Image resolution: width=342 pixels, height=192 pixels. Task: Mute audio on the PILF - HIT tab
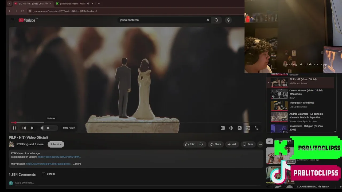click(46, 3)
